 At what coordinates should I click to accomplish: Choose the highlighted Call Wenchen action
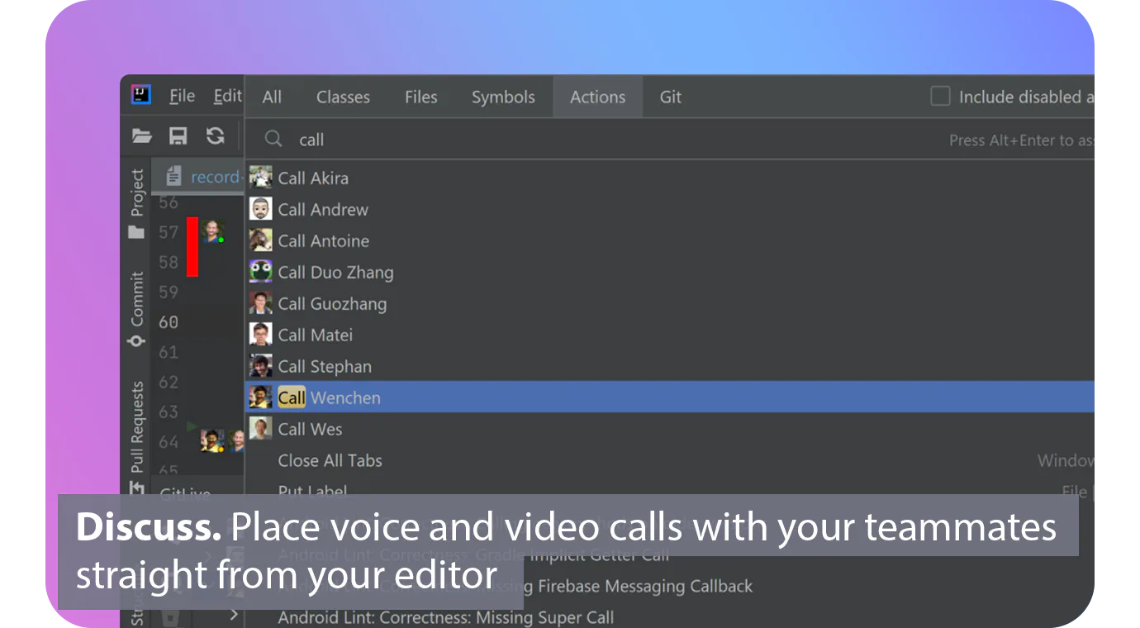(x=670, y=397)
